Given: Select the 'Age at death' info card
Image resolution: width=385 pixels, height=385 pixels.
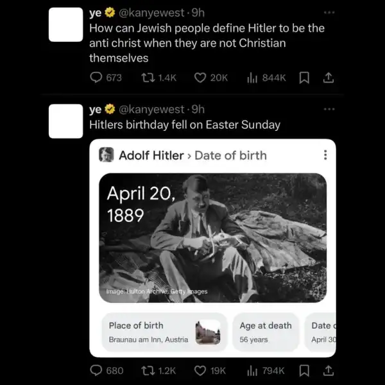Looking at the screenshot, I should point(266,332).
